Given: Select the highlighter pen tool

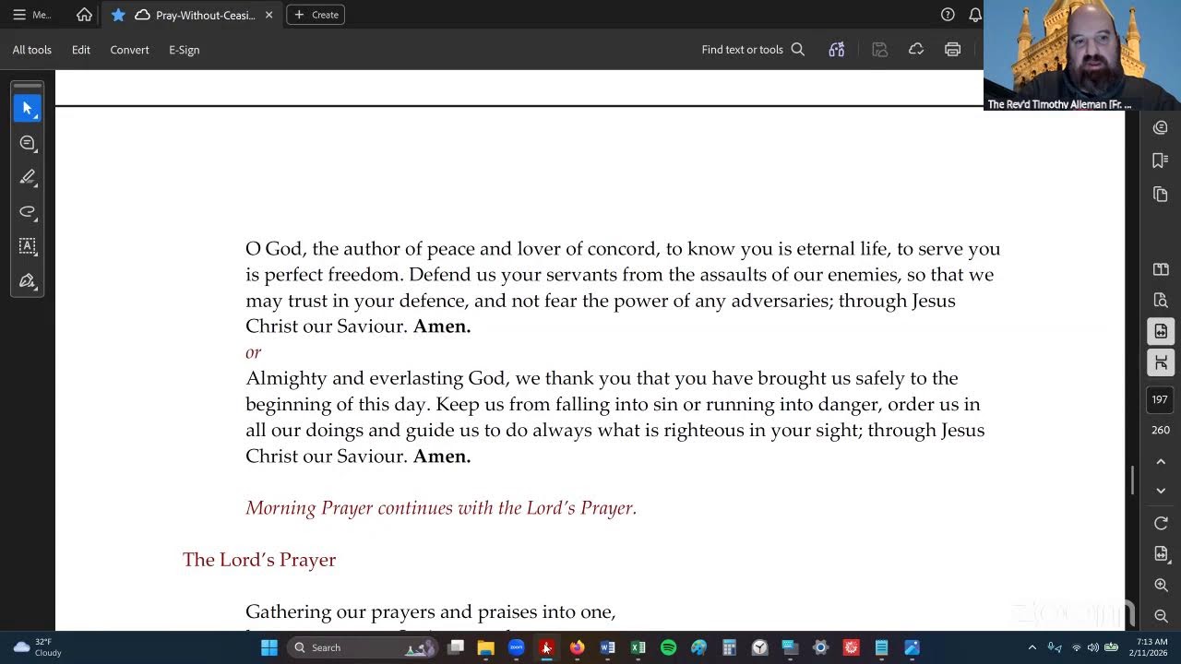Looking at the screenshot, I should click(x=28, y=177).
